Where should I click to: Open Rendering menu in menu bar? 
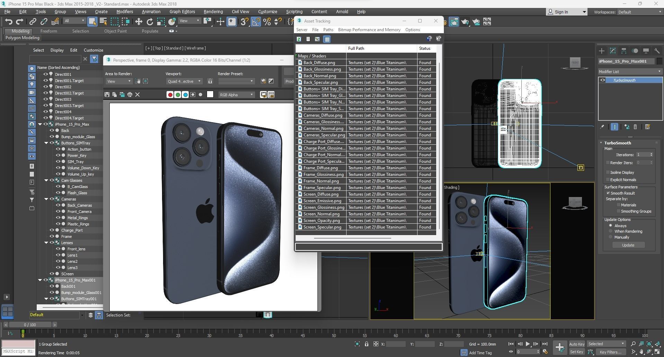coord(213,11)
